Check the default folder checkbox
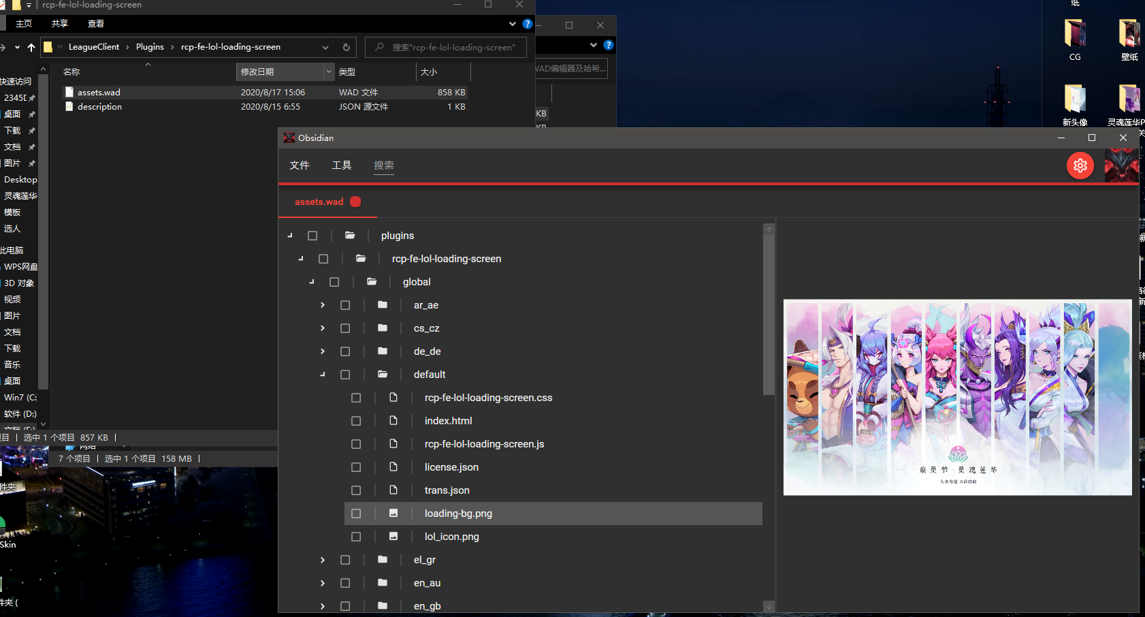The width and height of the screenshot is (1145, 617). 345,375
